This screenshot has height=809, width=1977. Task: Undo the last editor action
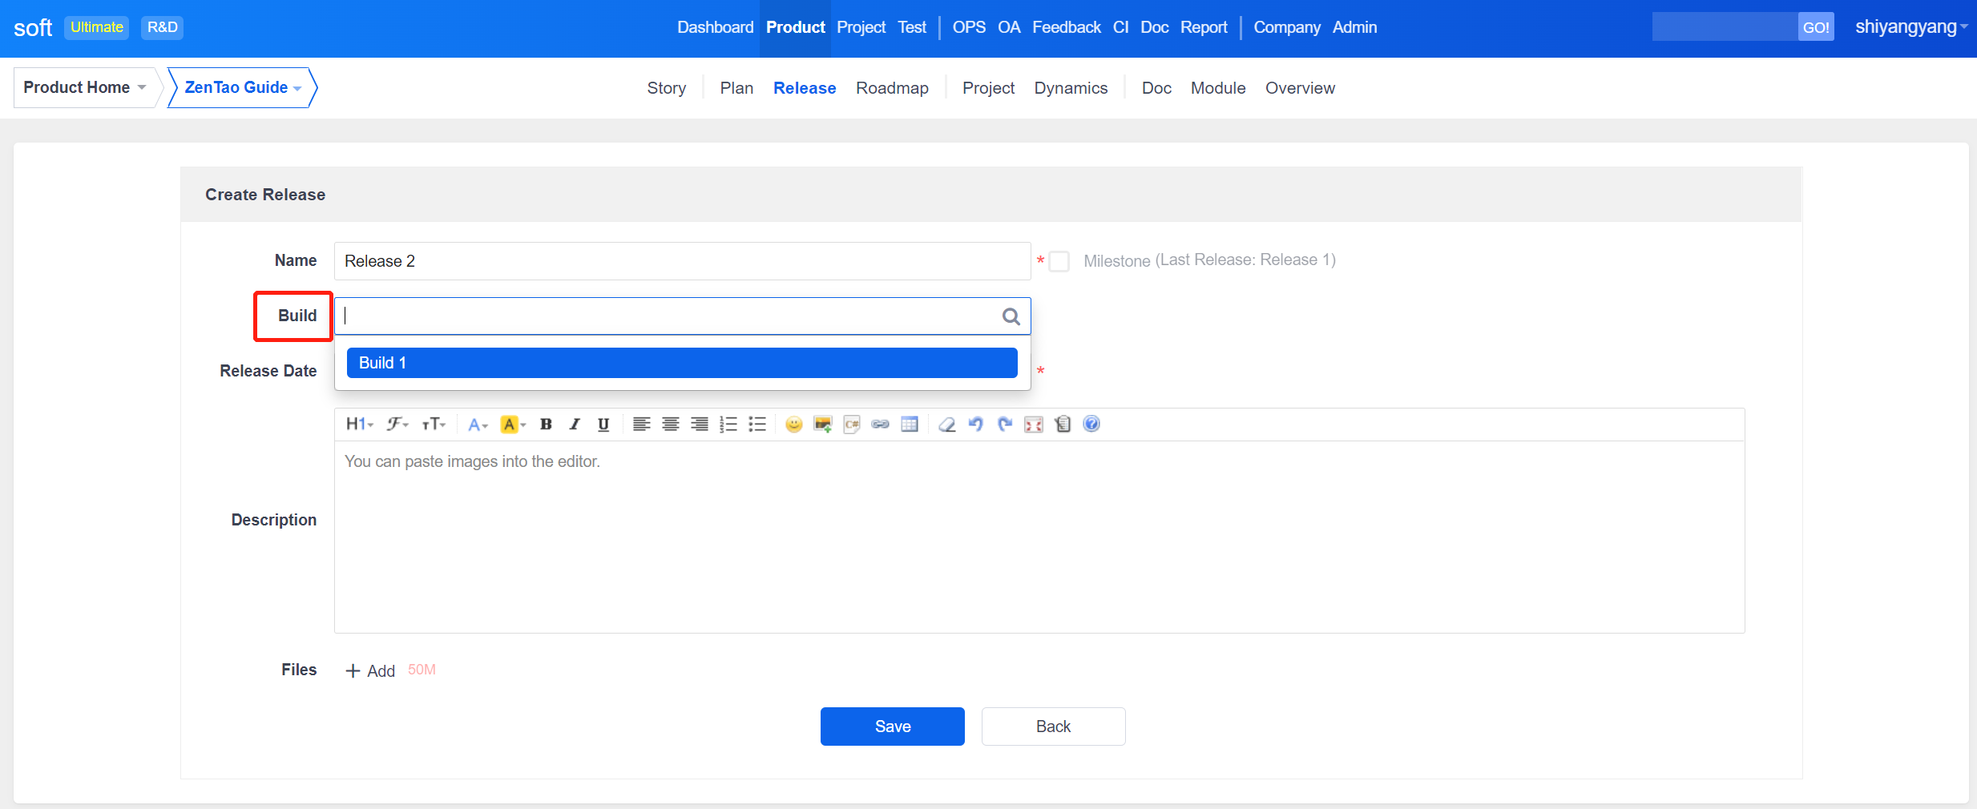pyautogui.click(x=975, y=425)
